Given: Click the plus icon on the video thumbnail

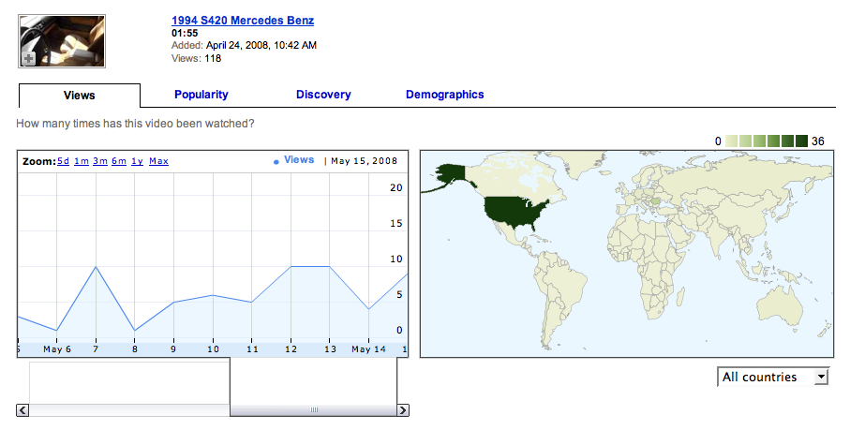Looking at the screenshot, I should tap(28, 58).
